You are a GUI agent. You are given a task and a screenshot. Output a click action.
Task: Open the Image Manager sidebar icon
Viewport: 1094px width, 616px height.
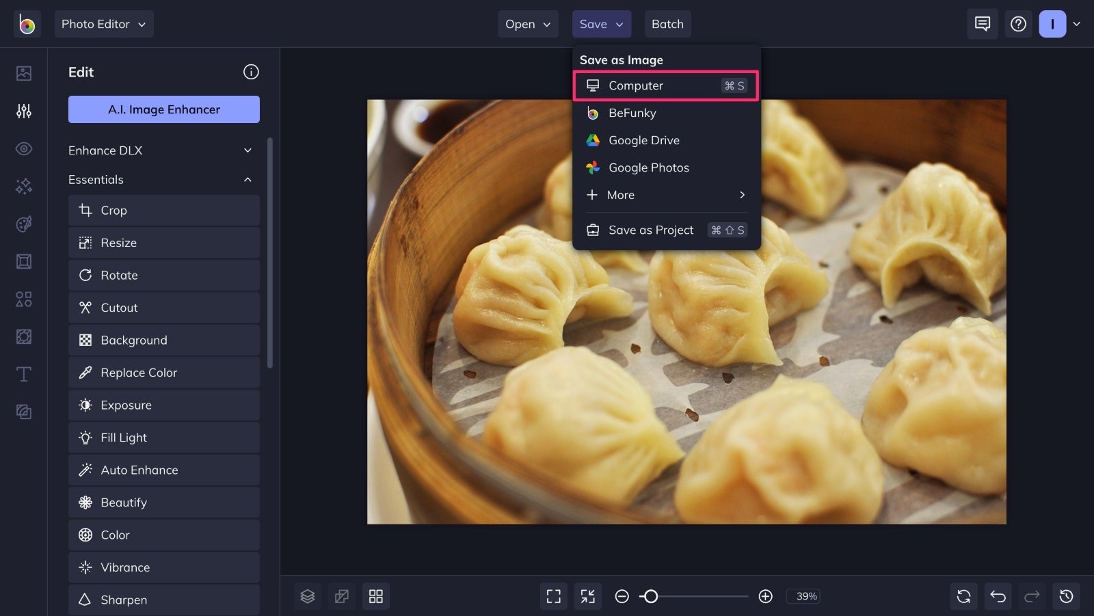click(x=24, y=73)
